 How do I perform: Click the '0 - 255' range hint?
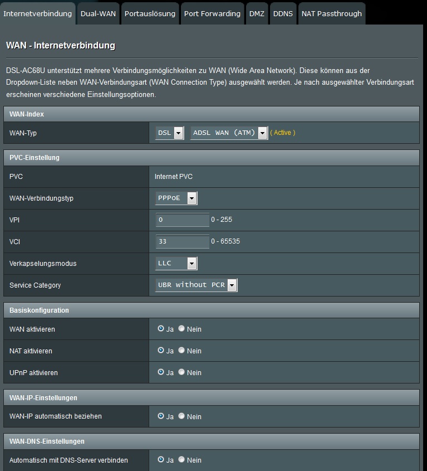(222, 220)
